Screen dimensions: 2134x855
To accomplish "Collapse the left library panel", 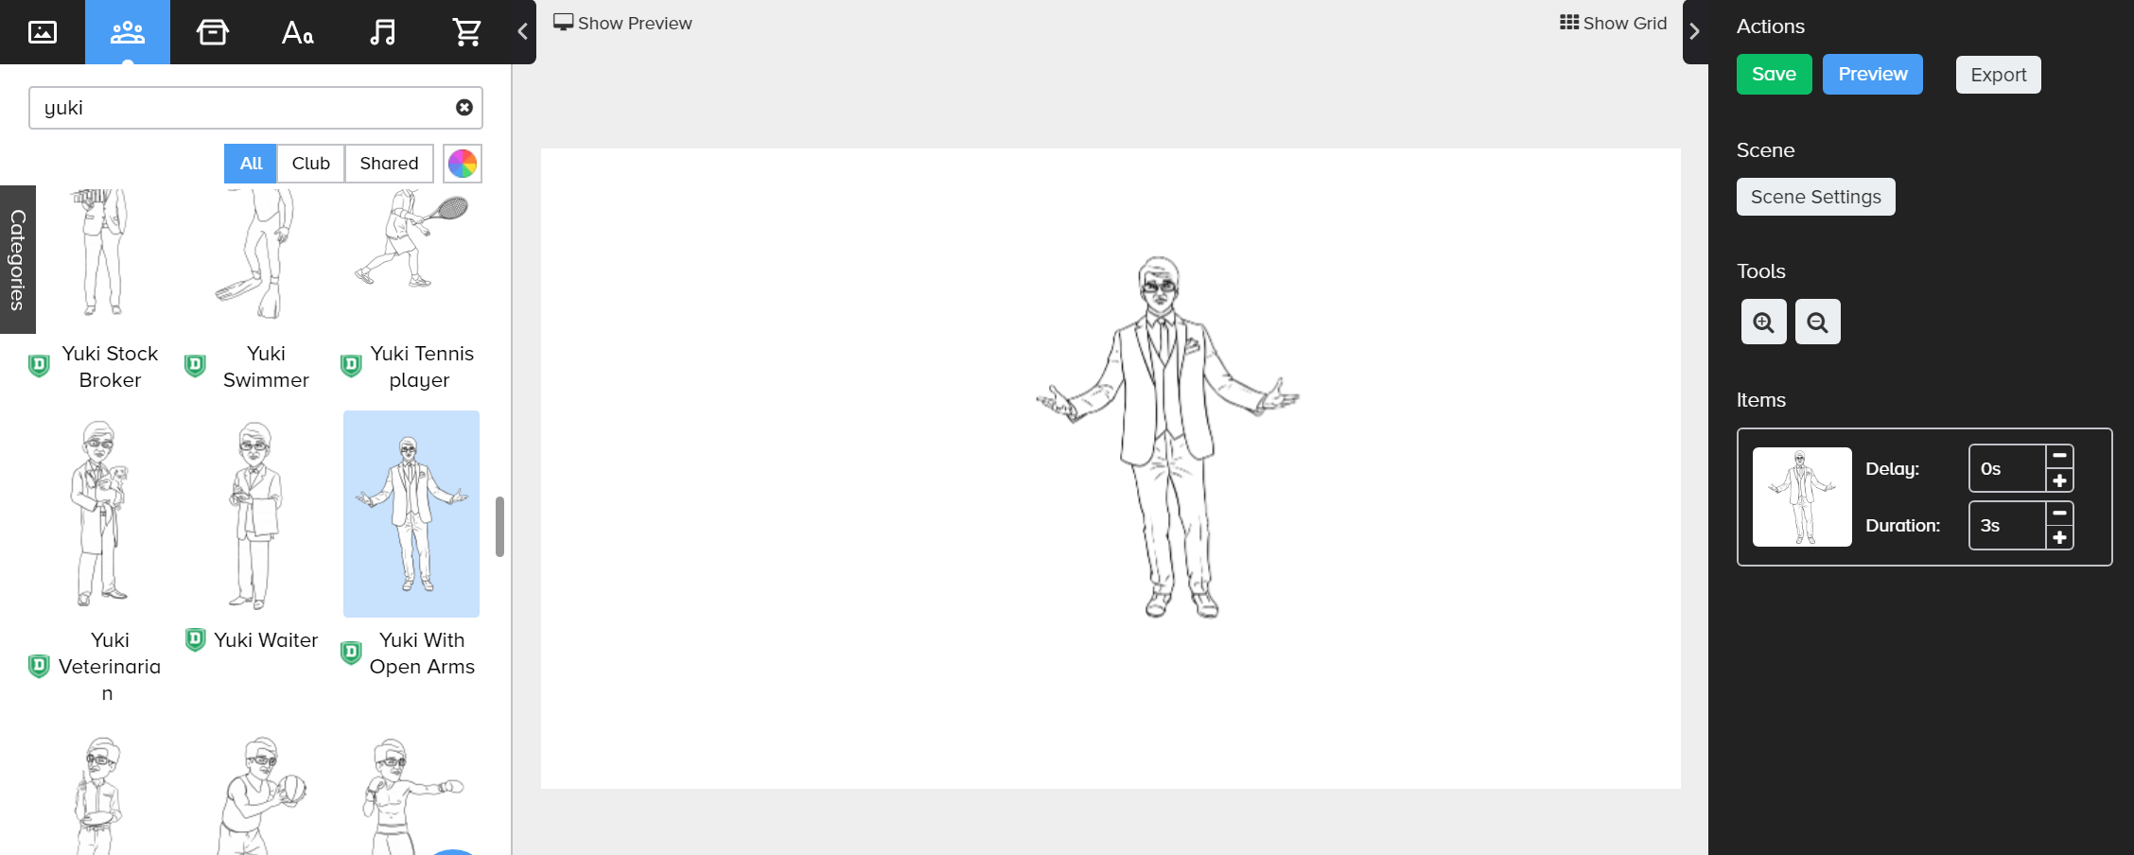I will 522,31.
